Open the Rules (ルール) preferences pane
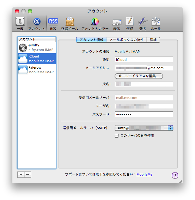The width and height of the screenshot is (195, 200). (156, 23)
